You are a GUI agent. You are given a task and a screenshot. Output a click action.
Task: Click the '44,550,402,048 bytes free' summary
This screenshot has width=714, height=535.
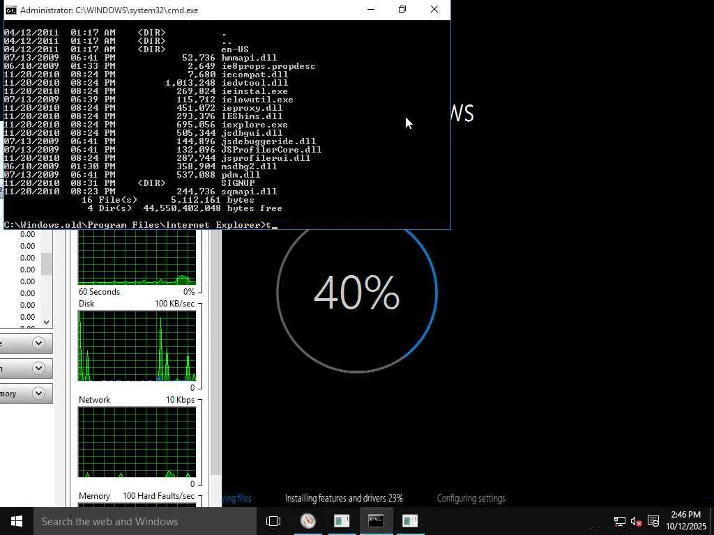tap(213, 208)
